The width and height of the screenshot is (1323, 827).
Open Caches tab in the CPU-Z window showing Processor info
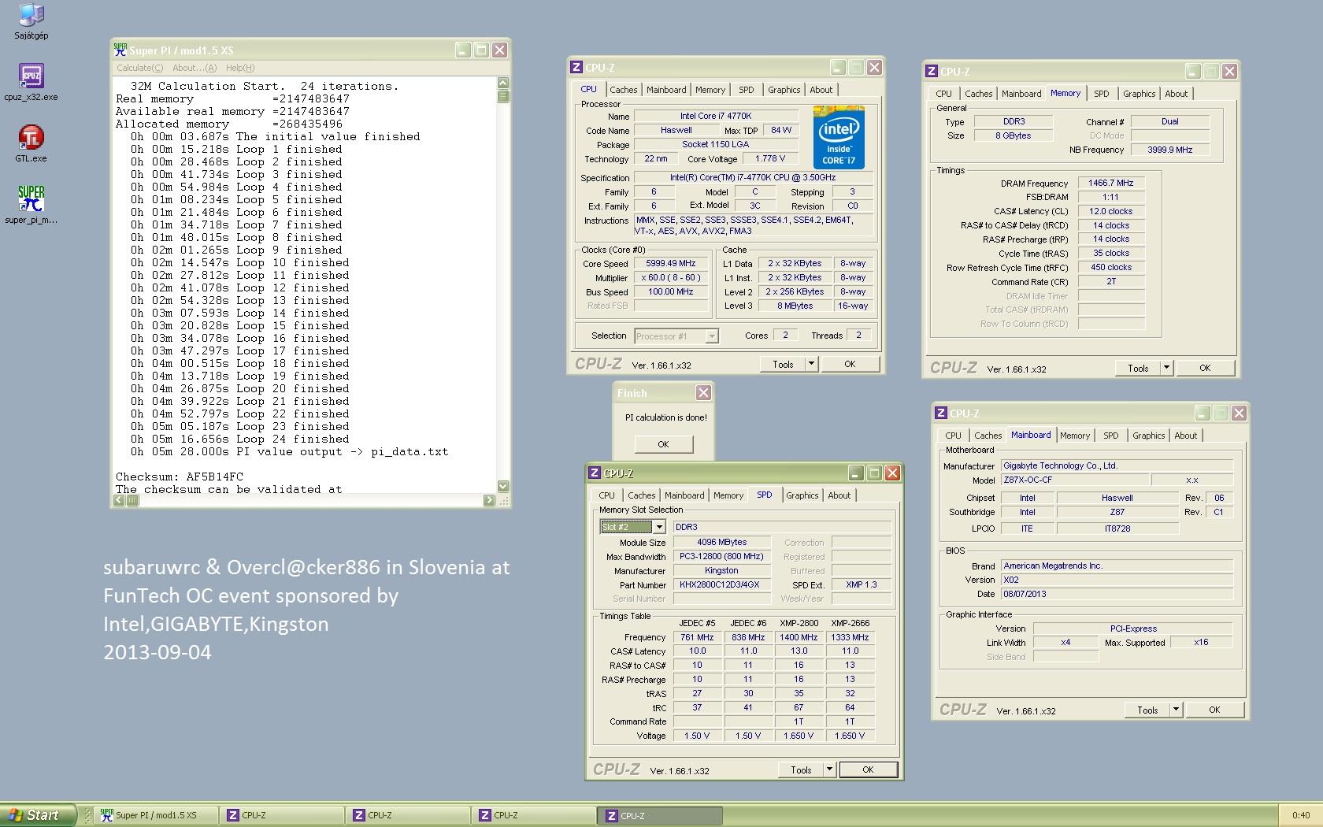(624, 90)
